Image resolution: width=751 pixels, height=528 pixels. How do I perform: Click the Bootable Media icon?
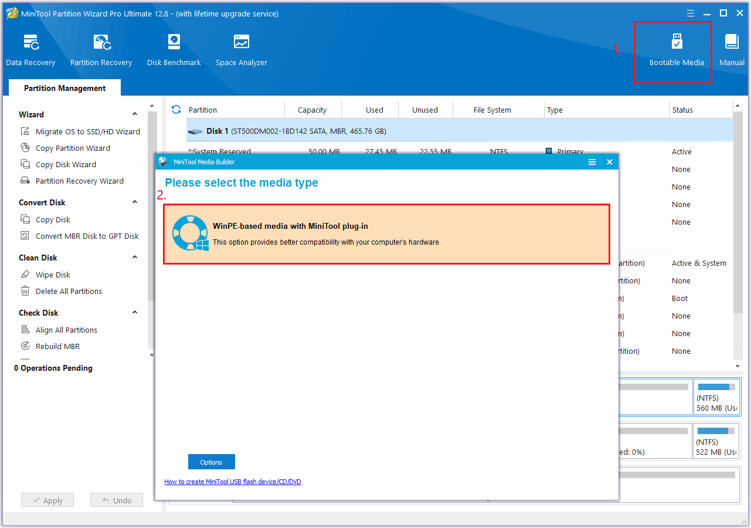pyautogui.click(x=677, y=42)
